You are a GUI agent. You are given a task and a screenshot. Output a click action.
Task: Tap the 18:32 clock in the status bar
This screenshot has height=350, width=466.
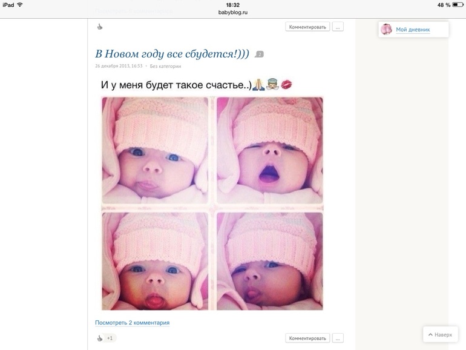(233, 5)
